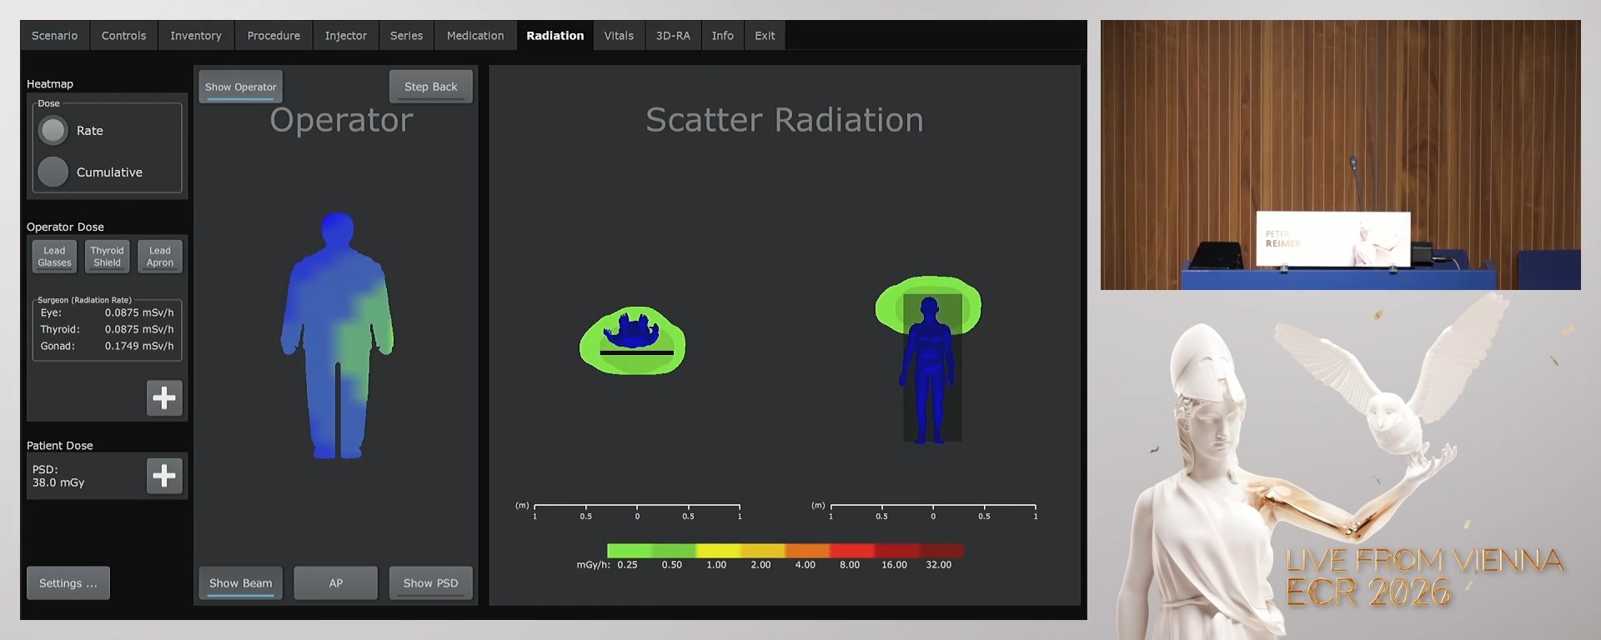1601x640 pixels.
Task: Click the AP view button
Action: [x=335, y=583]
